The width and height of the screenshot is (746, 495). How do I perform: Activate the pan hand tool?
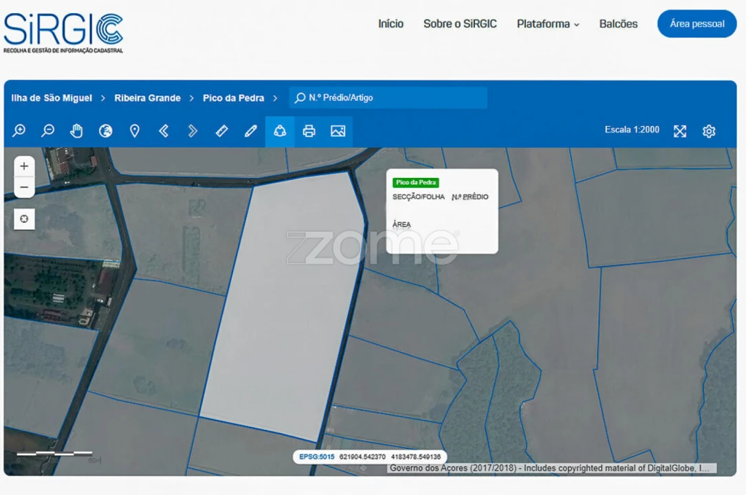(x=76, y=131)
